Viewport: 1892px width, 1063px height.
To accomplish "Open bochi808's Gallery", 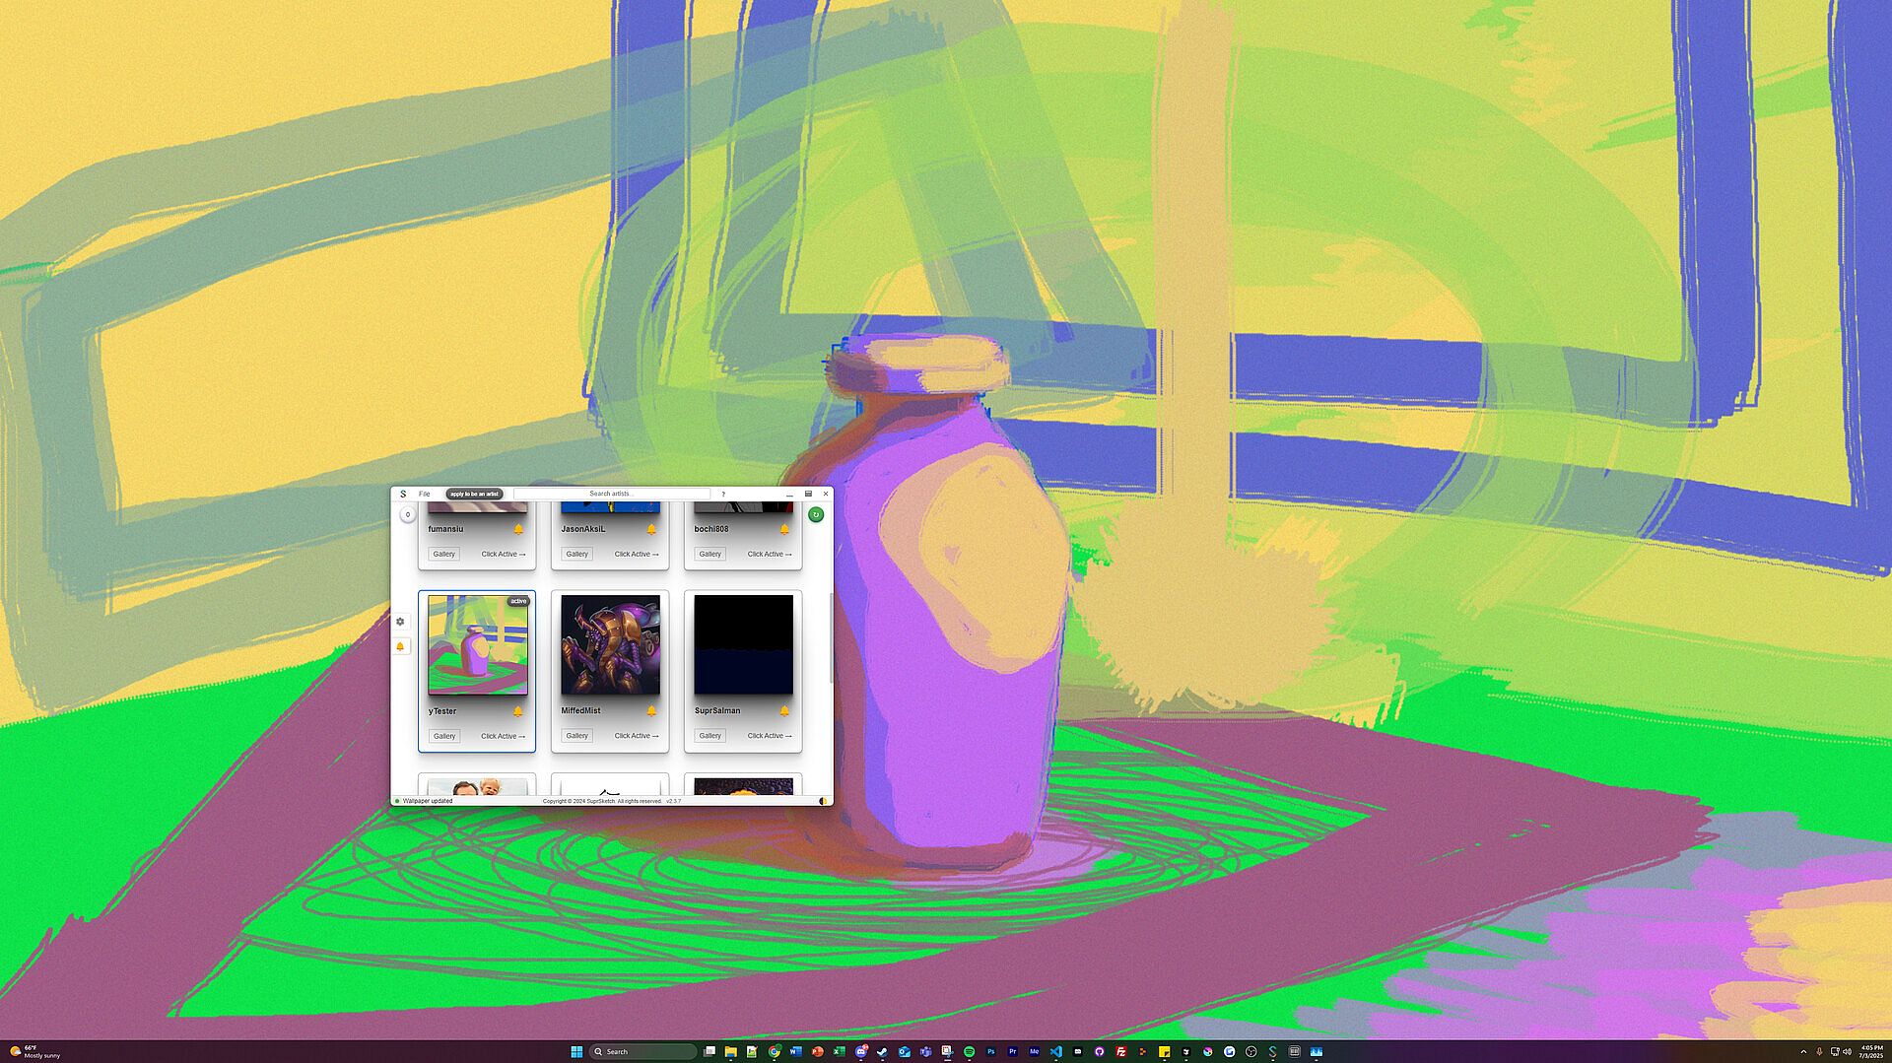I will click(710, 554).
